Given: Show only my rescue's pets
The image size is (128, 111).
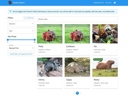Looking at the screenshot, I should 21,54.
